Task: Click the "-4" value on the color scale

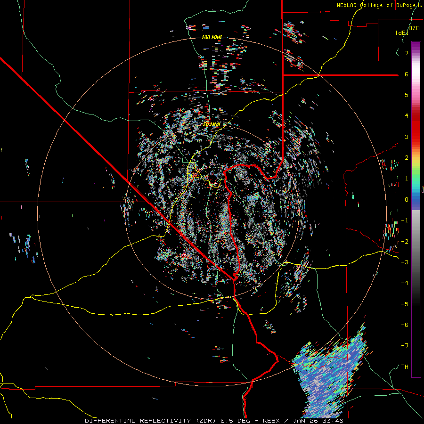Action: pos(405,283)
